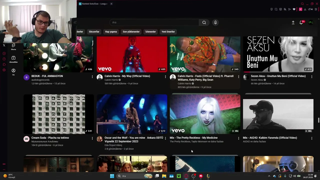Click the YouTube upload arrow icon
The image size is (320, 180).
[x=293, y=22]
